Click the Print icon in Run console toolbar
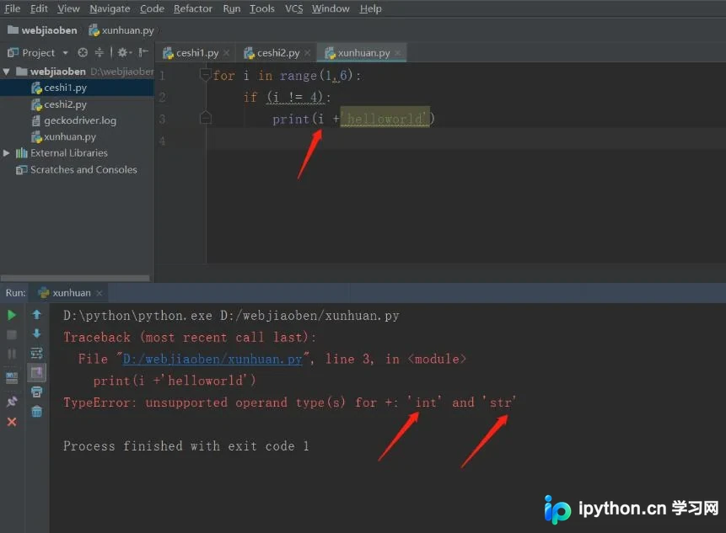Viewport: 726px width, 533px height. 36,392
